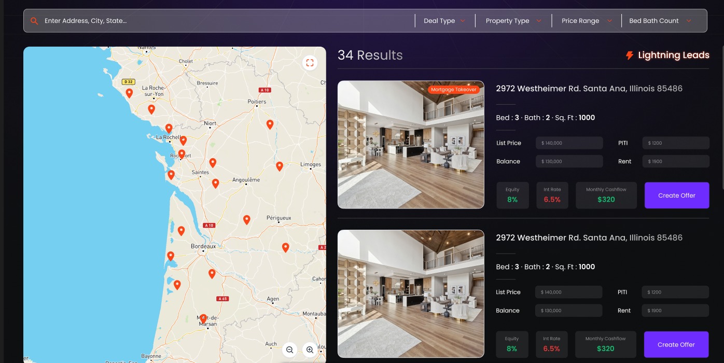Open the Property Type dropdown

click(513, 21)
